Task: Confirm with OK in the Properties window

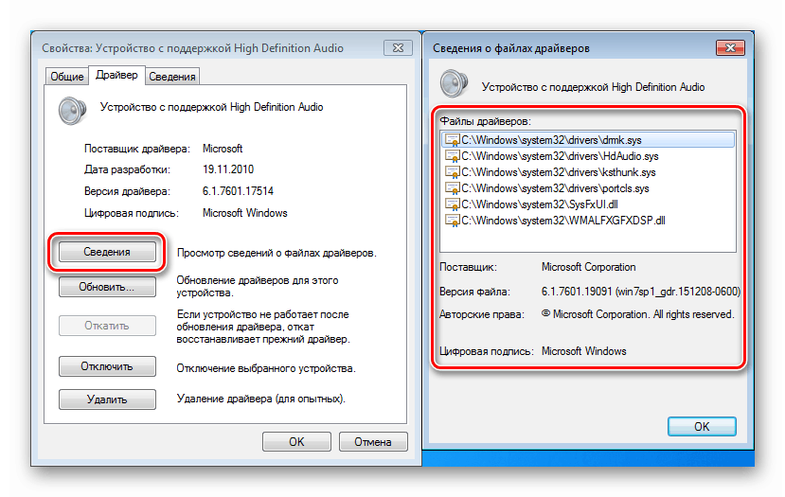Action: coord(296,442)
